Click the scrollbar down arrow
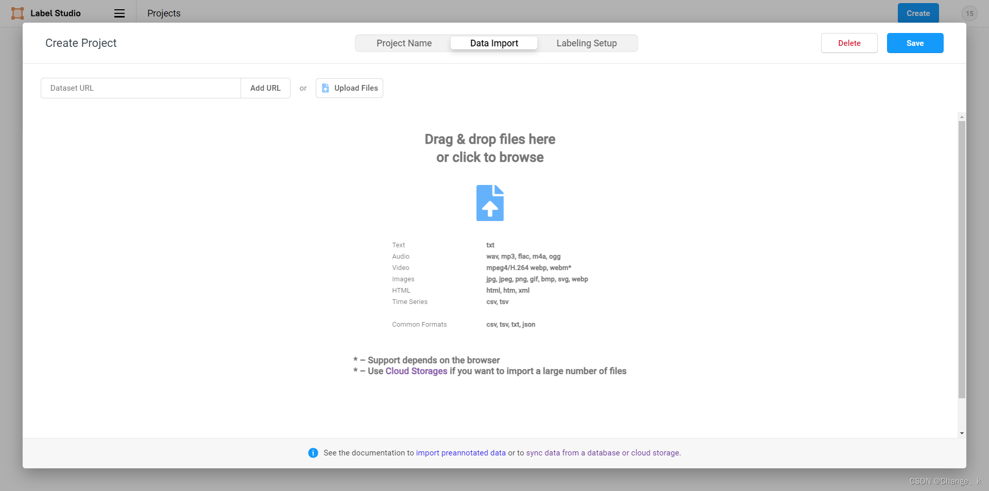Screen dimensions: 989x491 962,433
